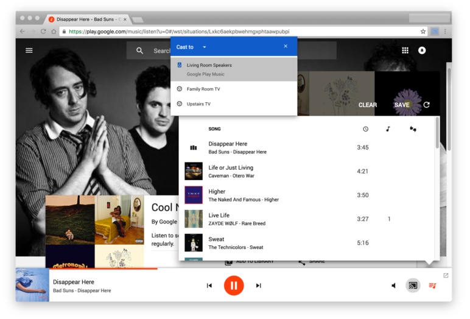Open Chrome's three-dot menu

pyautogui.click(x=445, y=32)
